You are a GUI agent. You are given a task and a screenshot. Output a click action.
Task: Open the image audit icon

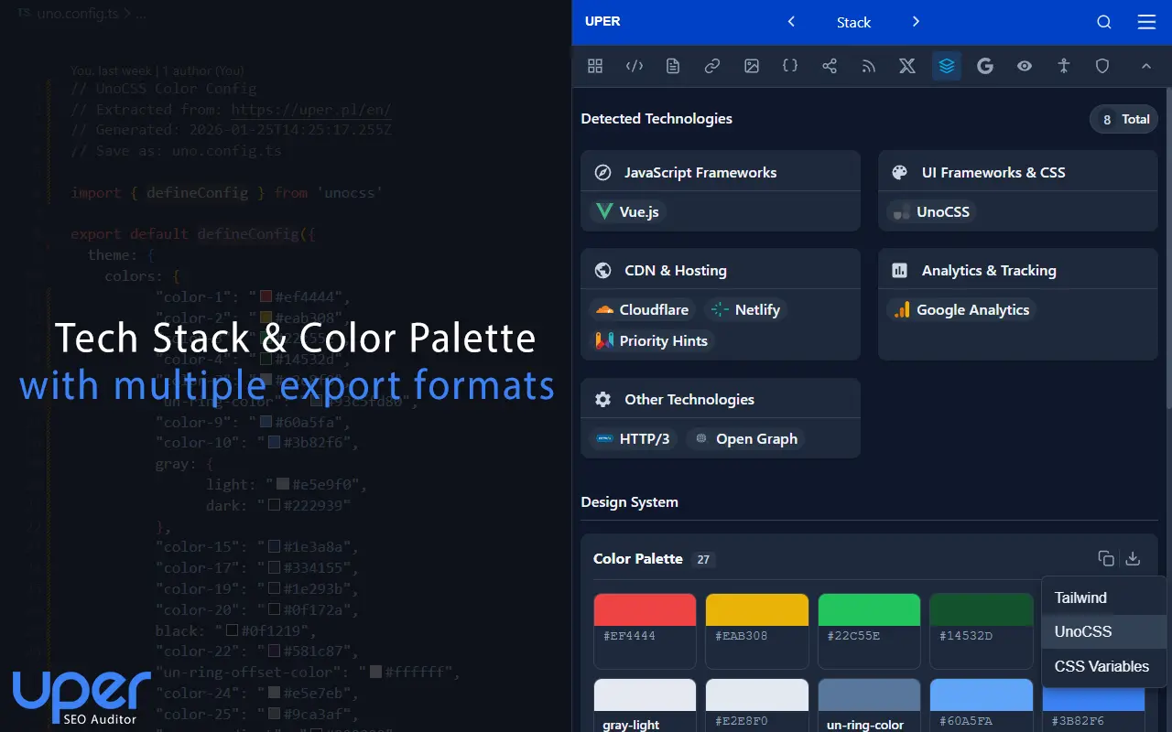[x=752, y=66]
